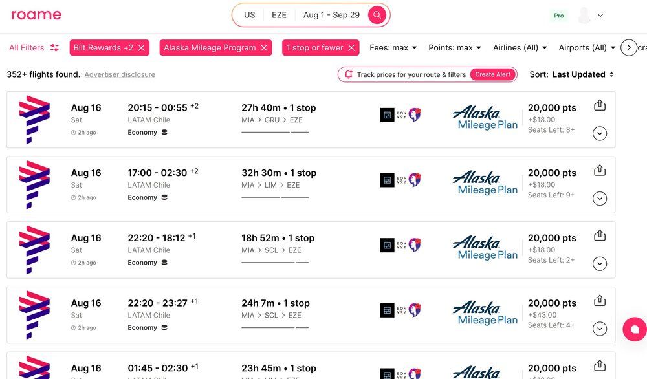The image size is (647, 379).
Task: Click the roame logo
Action: 36,15
